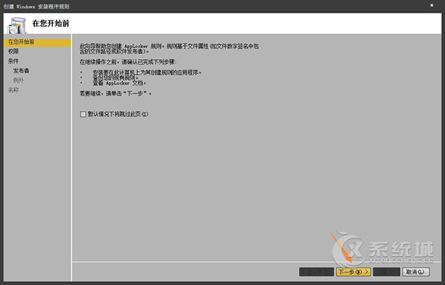Image resolution: width=445 pixels, height=285 pixels.
Task: Select 在您开始前 step in sidebar
Action: pyautogui.click(x=37, y=42)
